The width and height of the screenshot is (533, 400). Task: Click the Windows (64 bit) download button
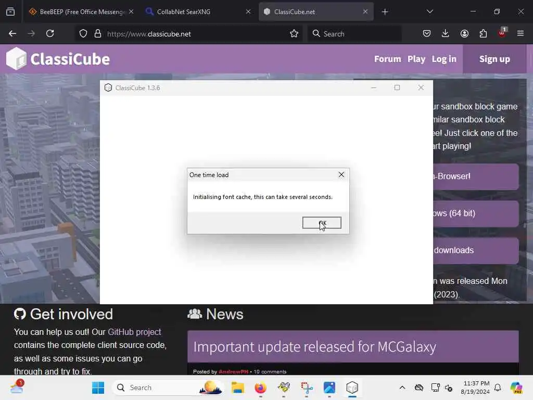tap(476, 213)
